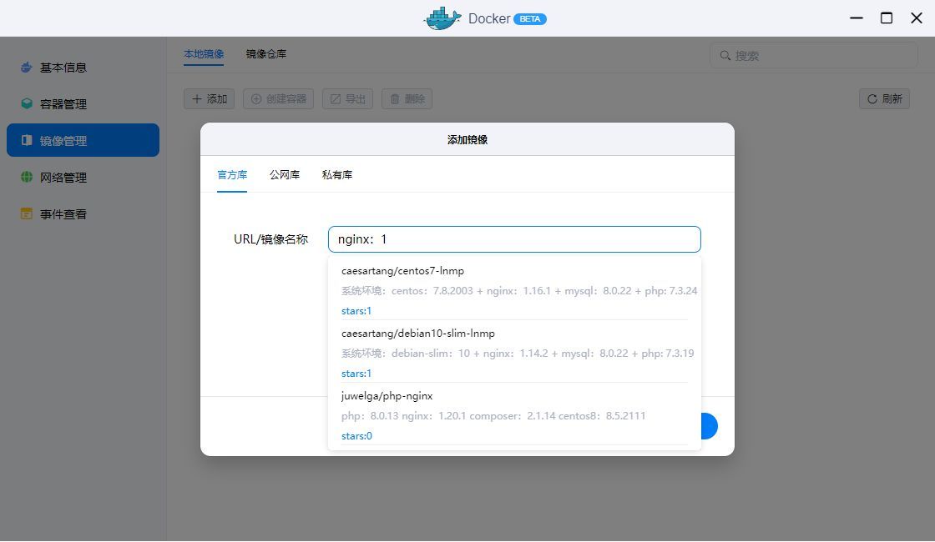The height and width of the screenshot is (542, 935).
Task: Click the search magnifier icon
Action: coord(725,55)
